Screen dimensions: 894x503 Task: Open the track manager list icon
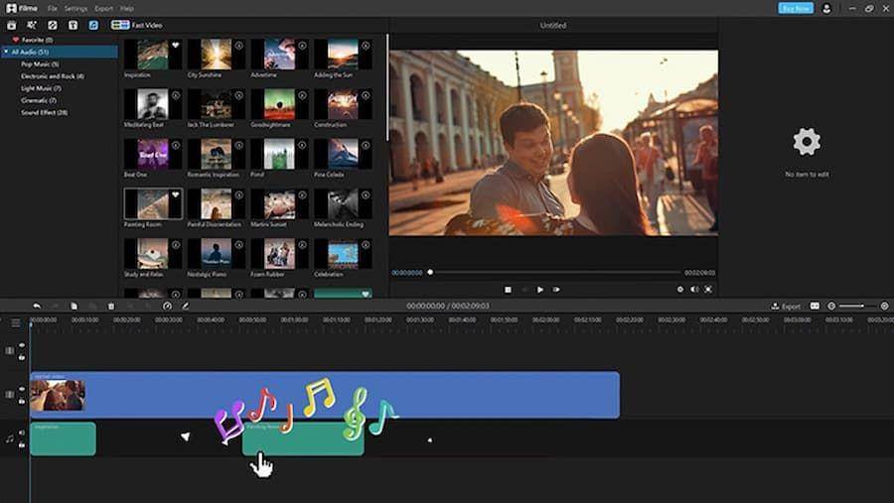pyautogui.click(x=15, y=323)
